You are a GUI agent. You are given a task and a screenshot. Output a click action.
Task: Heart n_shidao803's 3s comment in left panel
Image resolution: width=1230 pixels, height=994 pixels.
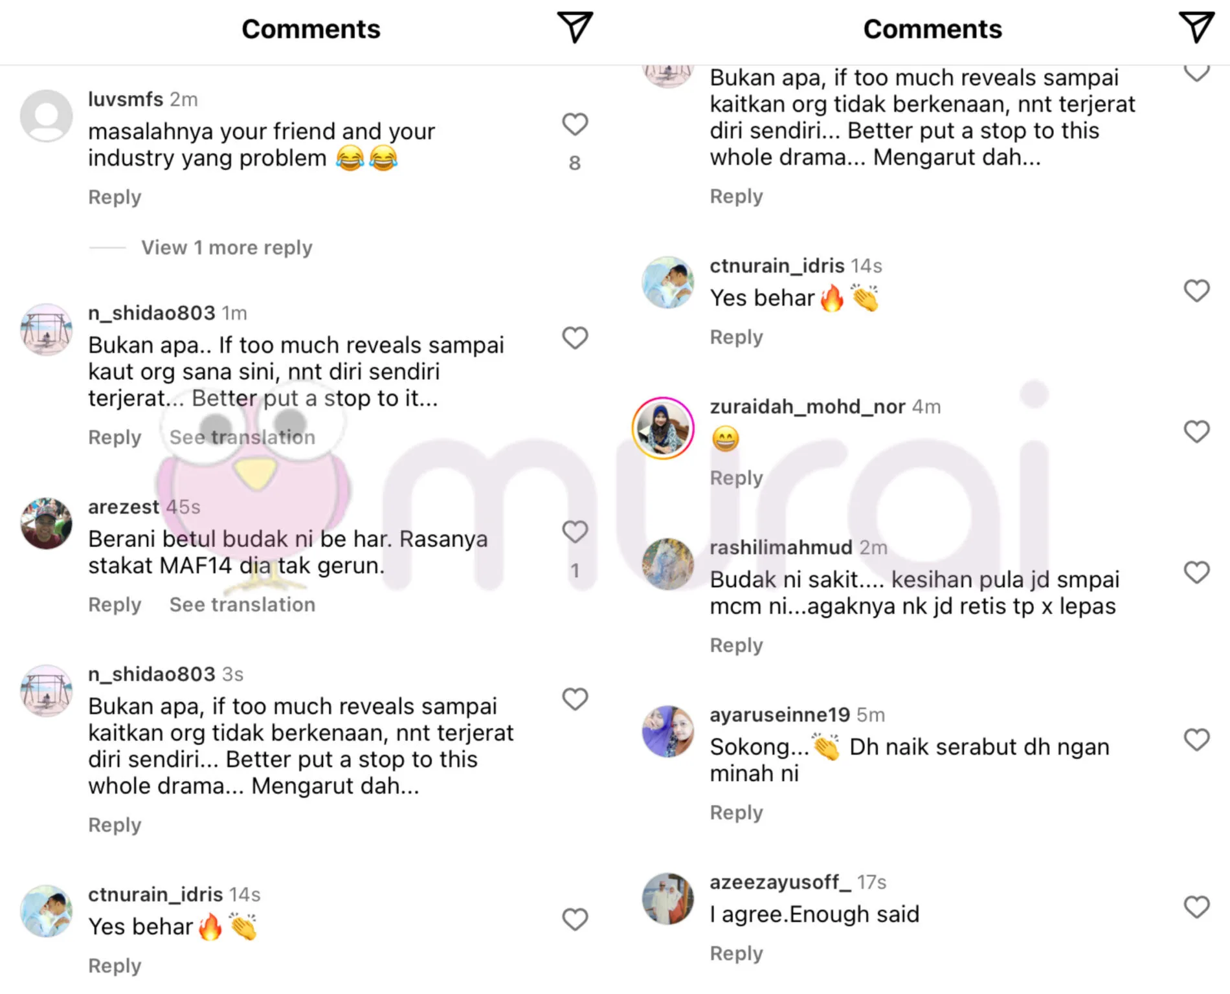575,700
